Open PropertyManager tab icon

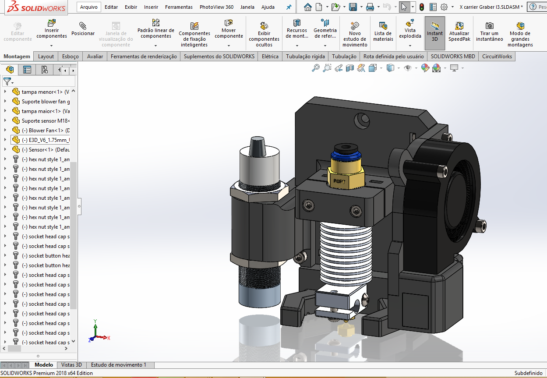[x=27, y=69]
